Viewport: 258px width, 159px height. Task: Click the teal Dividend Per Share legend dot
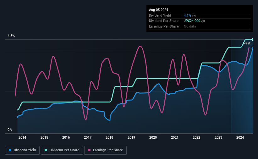tap(46, 150)
